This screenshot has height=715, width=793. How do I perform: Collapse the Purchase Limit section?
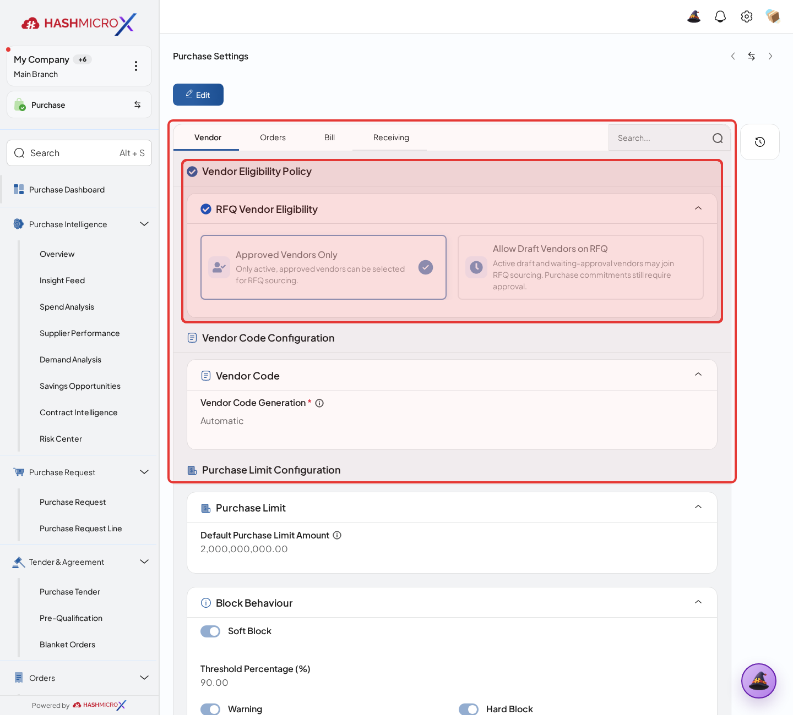[x=698, y=507]
